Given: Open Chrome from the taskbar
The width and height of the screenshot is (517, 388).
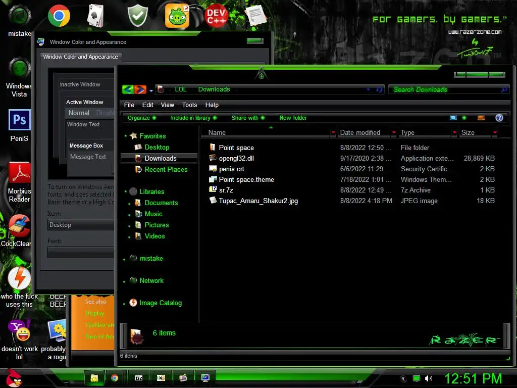Looking at the screenshot, I should pyautogui.click(x=115, y=378).
